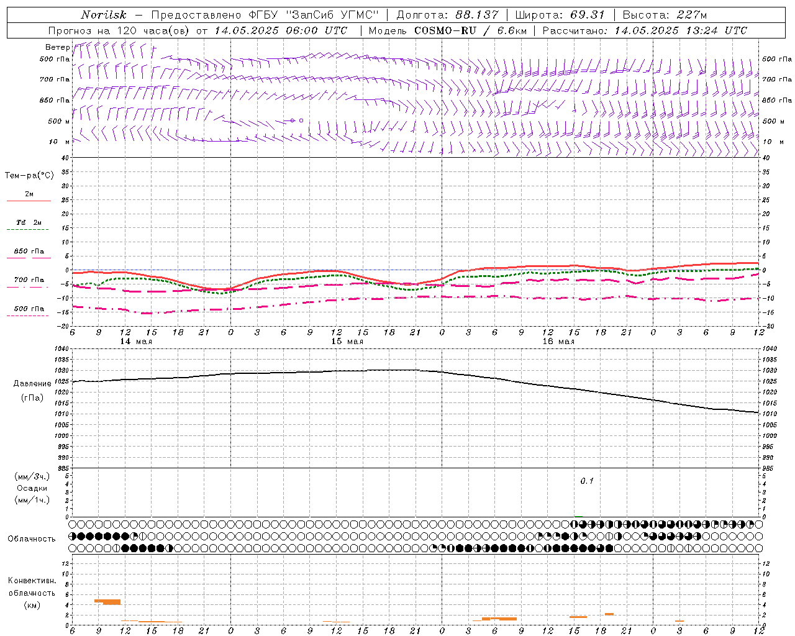Click the Широта: 69.31 field
Screen dimensions: 795x636
pyautogui.click(x=560, y=15)
